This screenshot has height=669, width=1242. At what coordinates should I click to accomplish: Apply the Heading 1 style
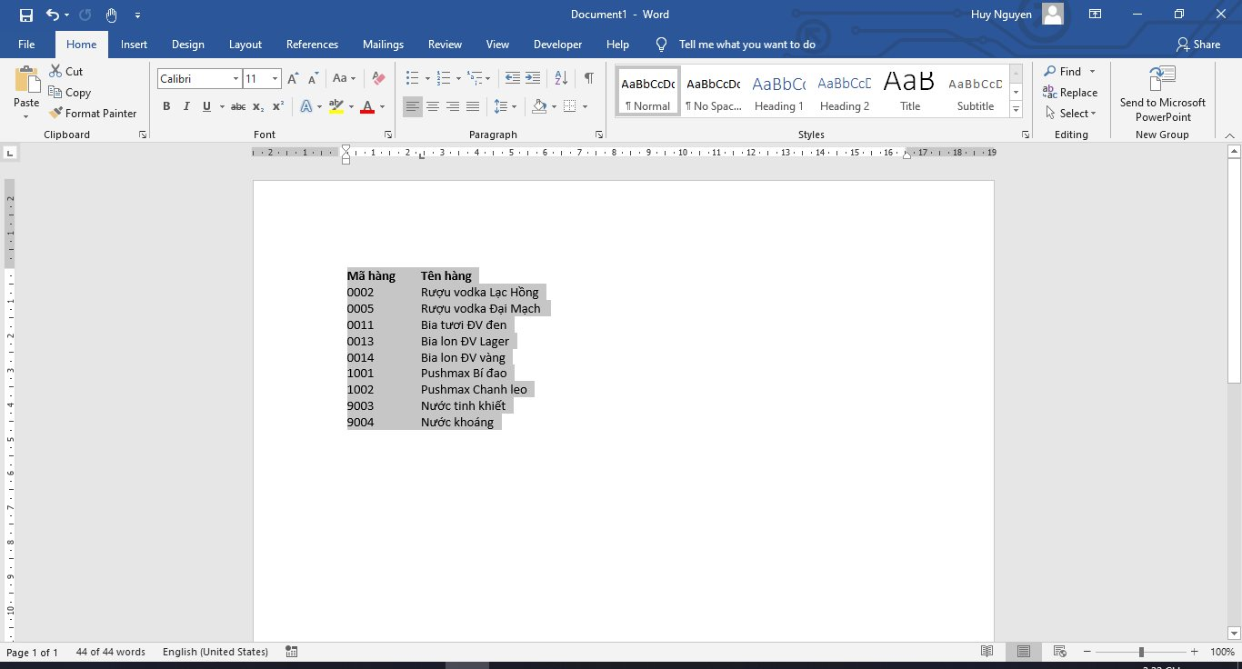coord(778,92)
